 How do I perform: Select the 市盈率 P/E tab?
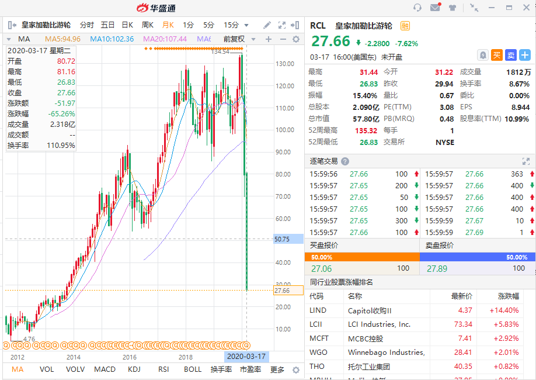pyautogui.click(x=250, y=369)
